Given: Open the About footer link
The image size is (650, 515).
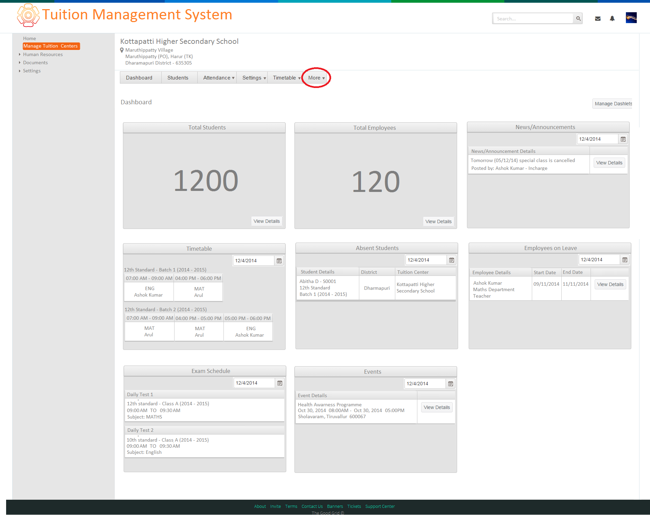Looking at the screenshot, I should [260, 507].
